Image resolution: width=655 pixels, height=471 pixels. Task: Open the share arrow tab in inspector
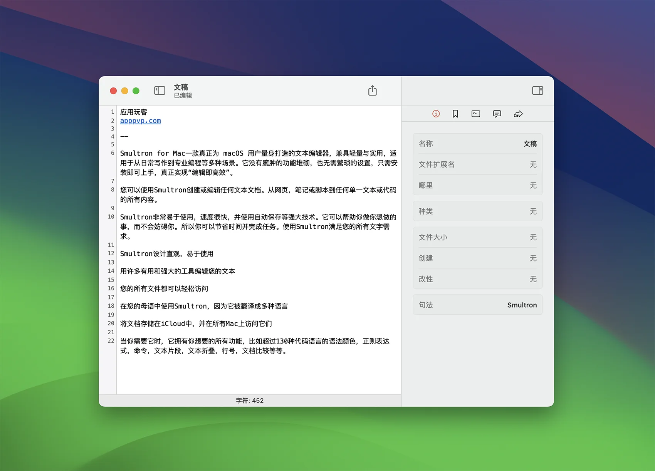click(518, 114)
